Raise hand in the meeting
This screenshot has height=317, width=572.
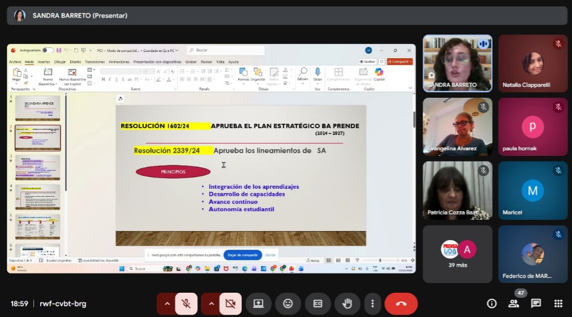(347, 303)
